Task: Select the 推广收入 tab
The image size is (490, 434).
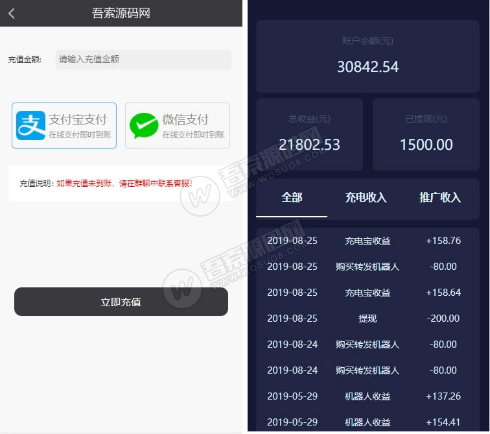Action: (440, 198)
